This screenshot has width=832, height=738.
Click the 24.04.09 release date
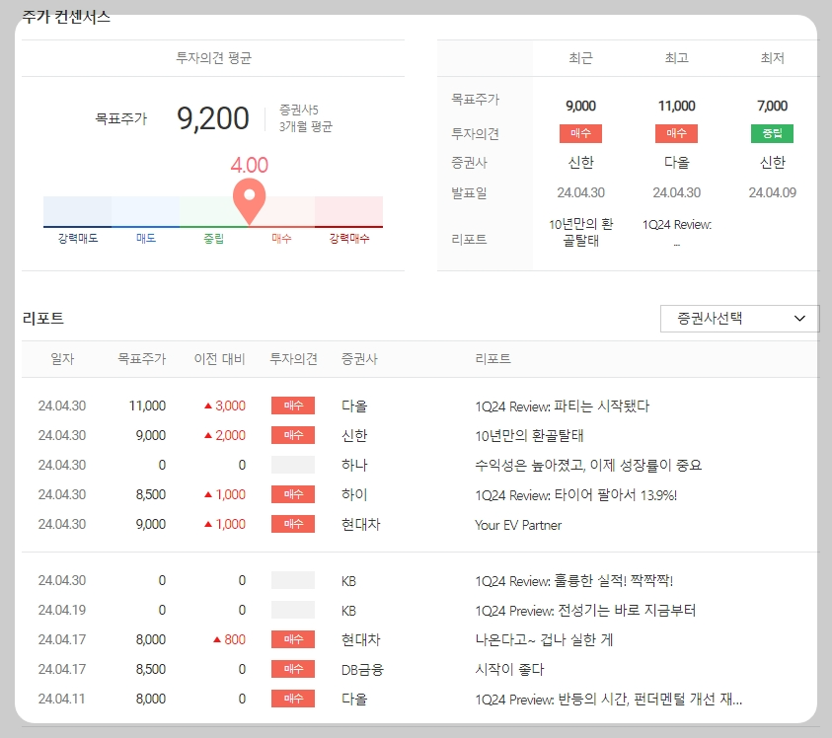pyautogui.click(x=772, y=192)
